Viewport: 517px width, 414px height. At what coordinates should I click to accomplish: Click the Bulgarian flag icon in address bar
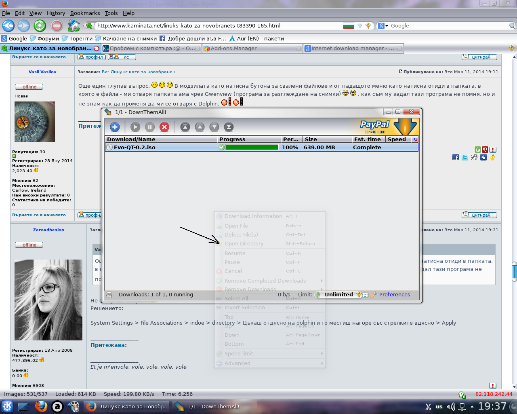[348, 25]
